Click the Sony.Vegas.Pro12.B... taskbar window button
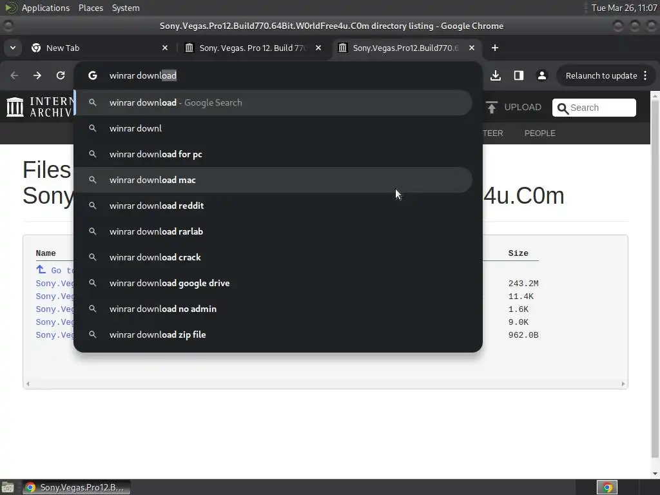660x495 pixels. click(x=76, y=487)
